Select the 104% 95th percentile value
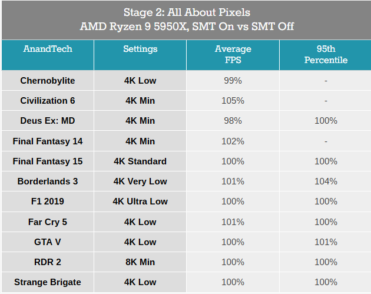The height and width of the screenshot is (294, 371). tap(326, 181)
